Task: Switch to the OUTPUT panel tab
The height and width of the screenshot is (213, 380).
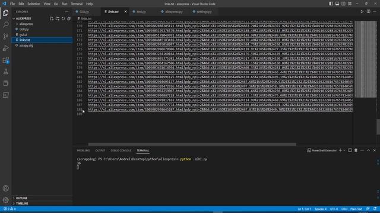Action: point(100,150)
